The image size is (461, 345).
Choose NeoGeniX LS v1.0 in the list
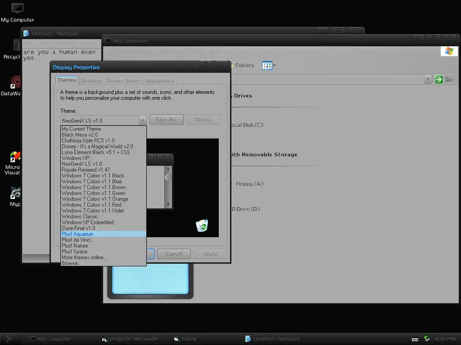point(104,164)
